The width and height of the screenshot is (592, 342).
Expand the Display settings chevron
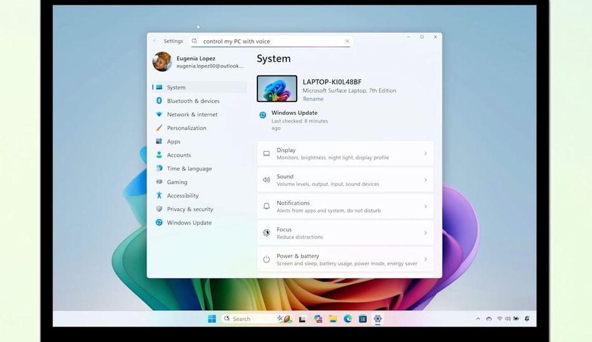click(x=426, y=154)
